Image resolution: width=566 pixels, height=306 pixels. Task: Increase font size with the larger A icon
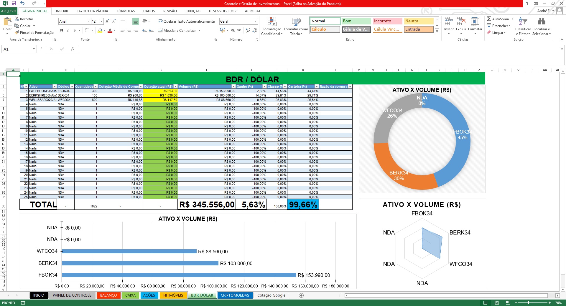point(107,21)
